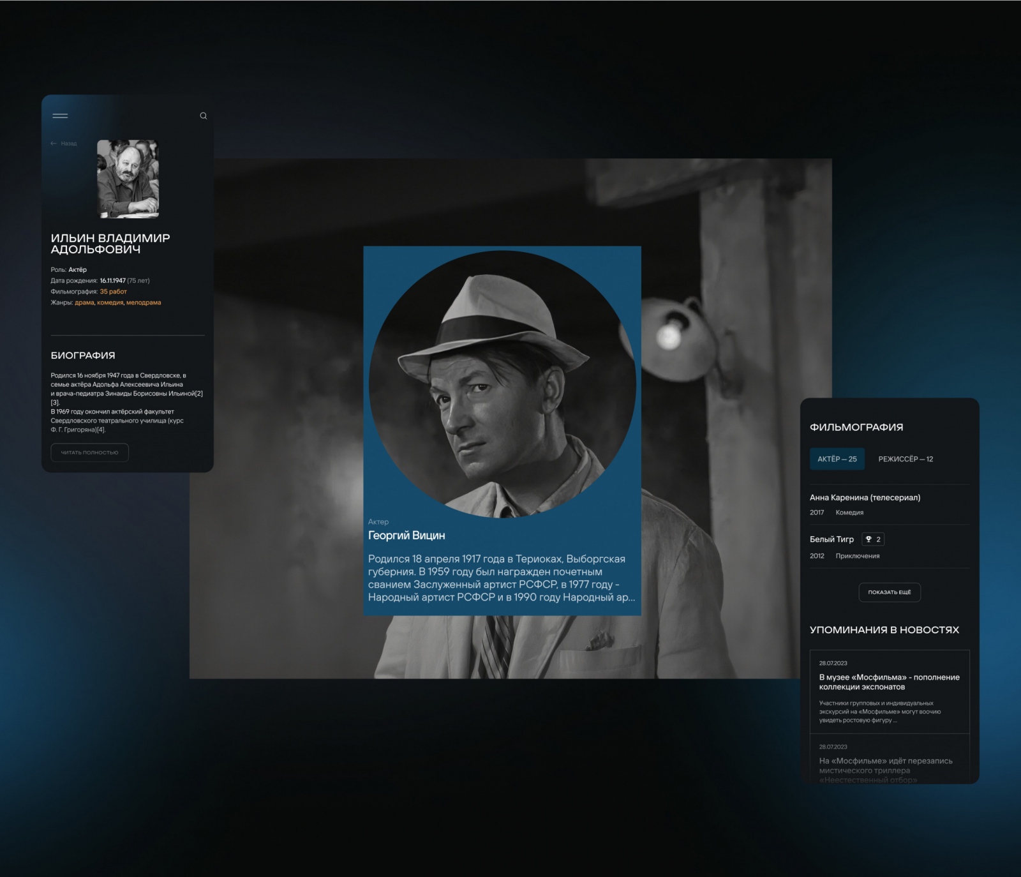The height and width of the screenshot is (877, 1021).
Task: Open the hamburger menu in the mobile card
Action: click(60, 116)
